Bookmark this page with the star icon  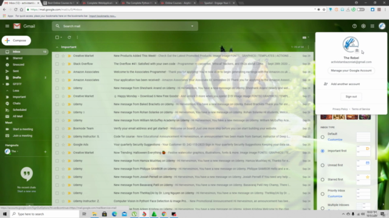coord(324,10)
